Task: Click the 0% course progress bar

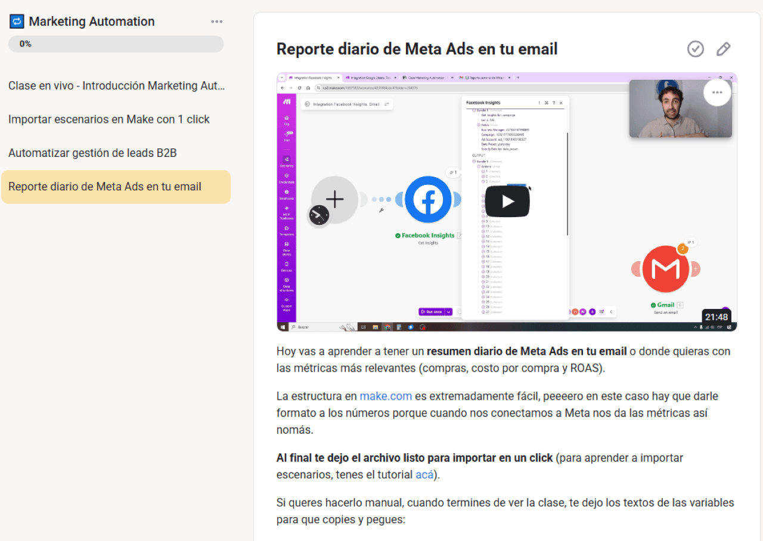Action: [116, 44]
